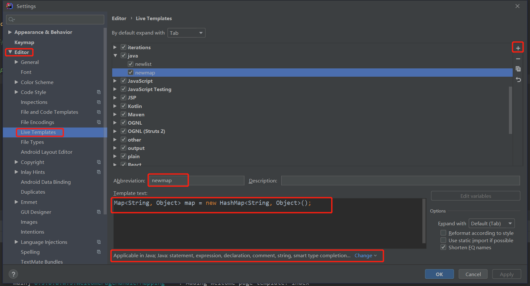Select Android Data Binding settings entry
The height and width of the screenshot is (286, 530).
[46, 182]
